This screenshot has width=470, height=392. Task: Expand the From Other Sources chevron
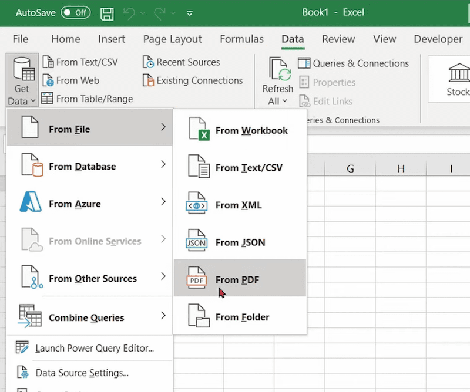tap(163, 276)
